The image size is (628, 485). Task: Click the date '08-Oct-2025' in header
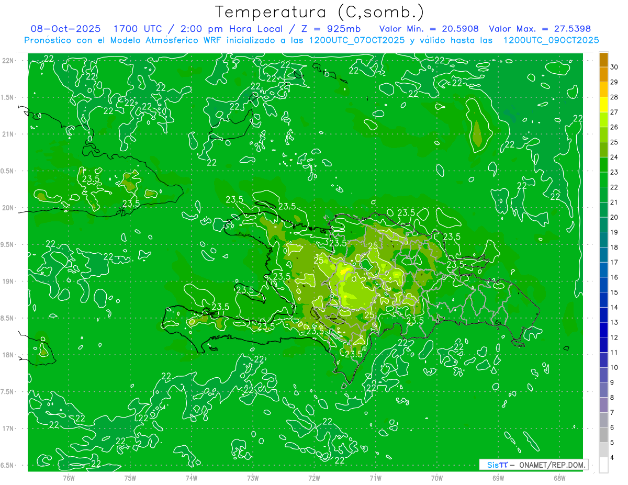tap(65, 29)
